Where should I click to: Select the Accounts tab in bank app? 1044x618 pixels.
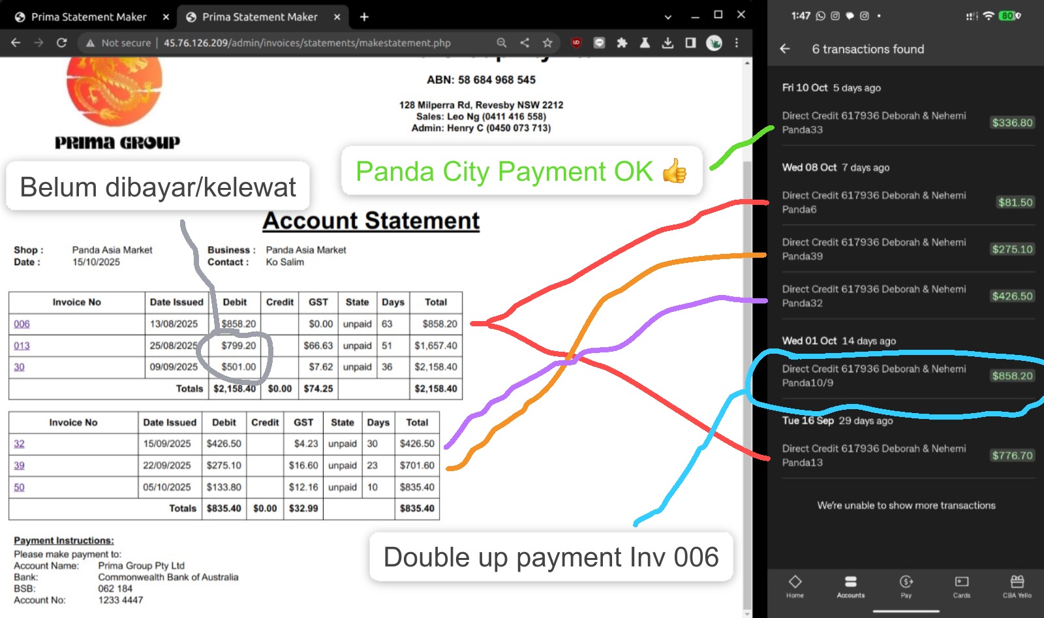click(850, 586)
